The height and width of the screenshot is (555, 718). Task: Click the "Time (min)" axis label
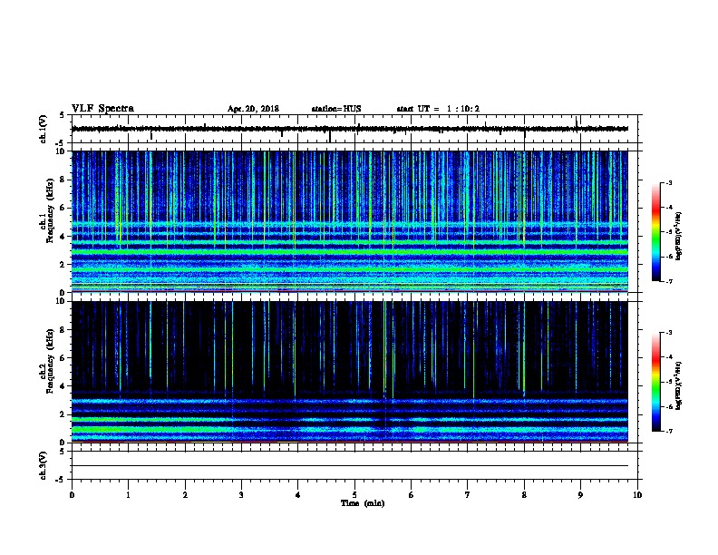363,503
